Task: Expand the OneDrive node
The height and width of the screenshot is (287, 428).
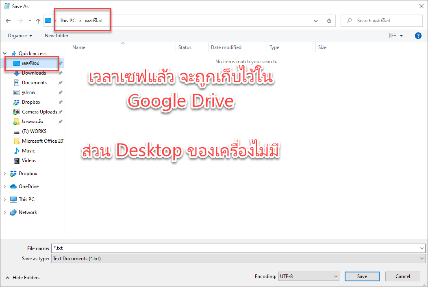Action: 4,186
